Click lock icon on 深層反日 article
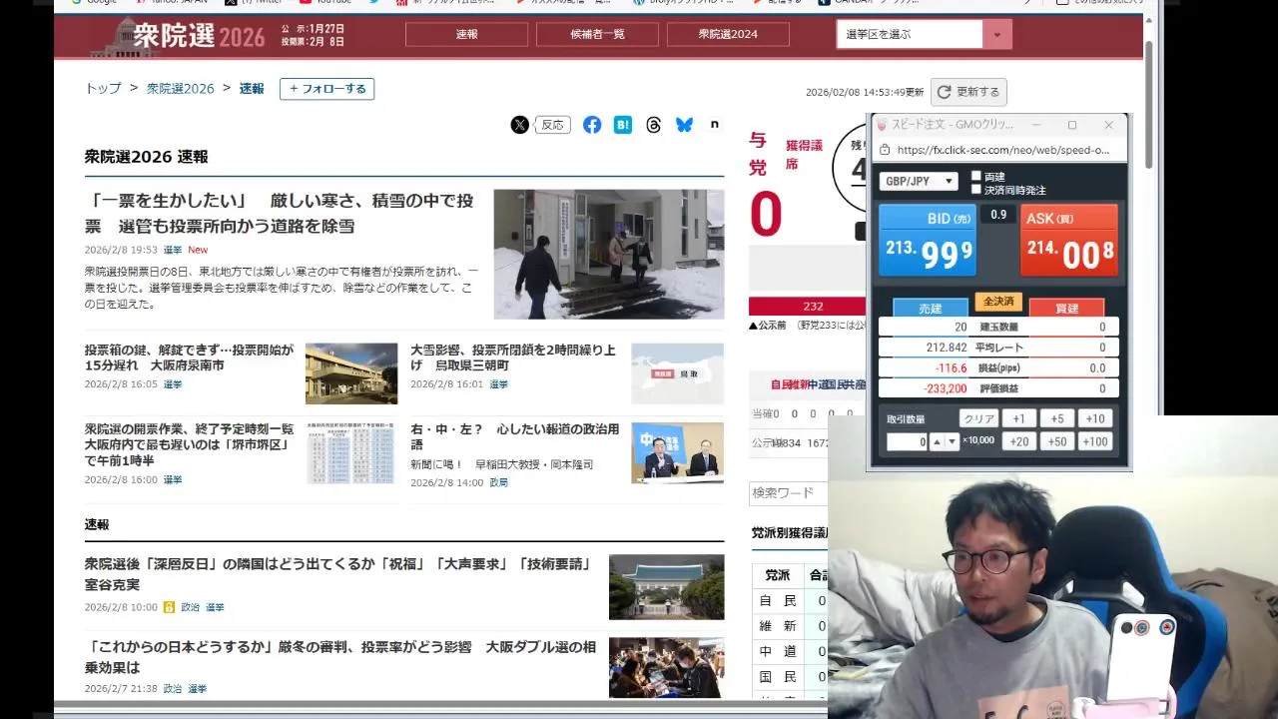Screen dimensions: 1278x719 [169, 607]
